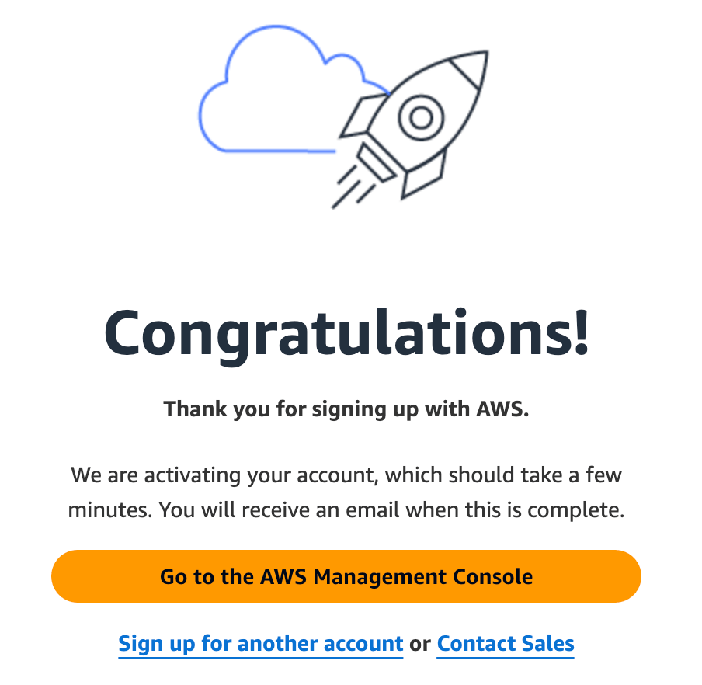702x685 pixels.
Task: Click the Congratulations! heading
Action: click(x=346, y=334)
